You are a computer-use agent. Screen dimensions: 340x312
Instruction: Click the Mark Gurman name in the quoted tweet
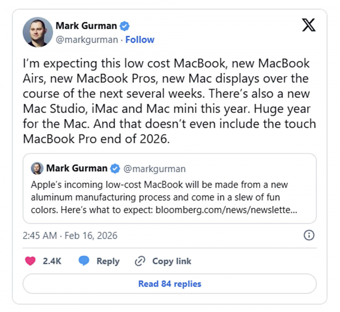click(x=76, y=168)
